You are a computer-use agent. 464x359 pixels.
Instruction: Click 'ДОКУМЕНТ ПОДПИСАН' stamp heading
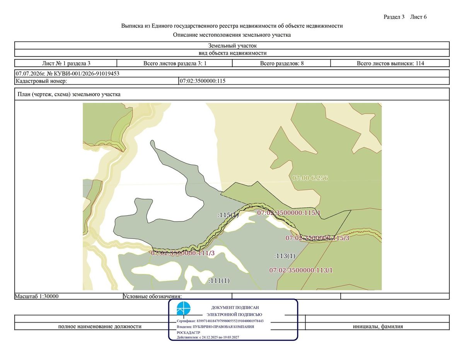pos(235,307)
